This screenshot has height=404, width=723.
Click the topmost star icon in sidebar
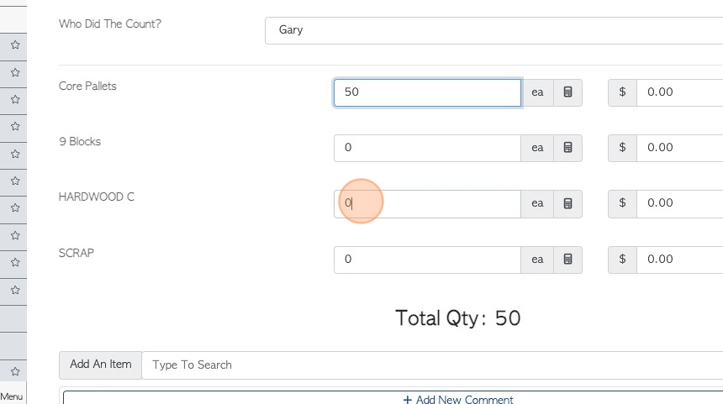14,45
